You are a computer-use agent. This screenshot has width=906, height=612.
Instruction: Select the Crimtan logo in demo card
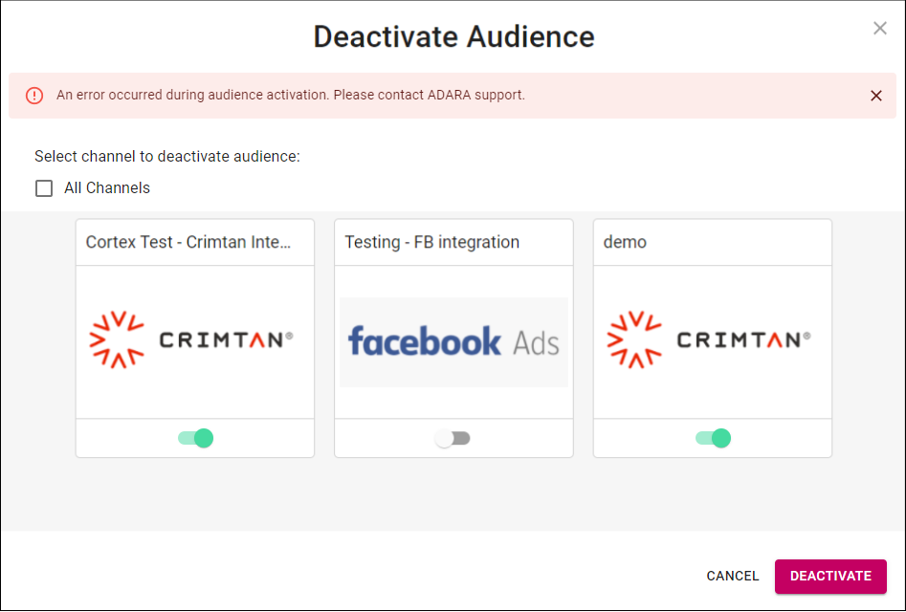[x=709, y=340]
